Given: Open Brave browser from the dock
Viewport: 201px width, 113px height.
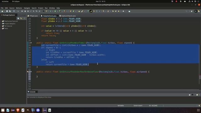Looking at the screenshot, I should coord(18,110).
